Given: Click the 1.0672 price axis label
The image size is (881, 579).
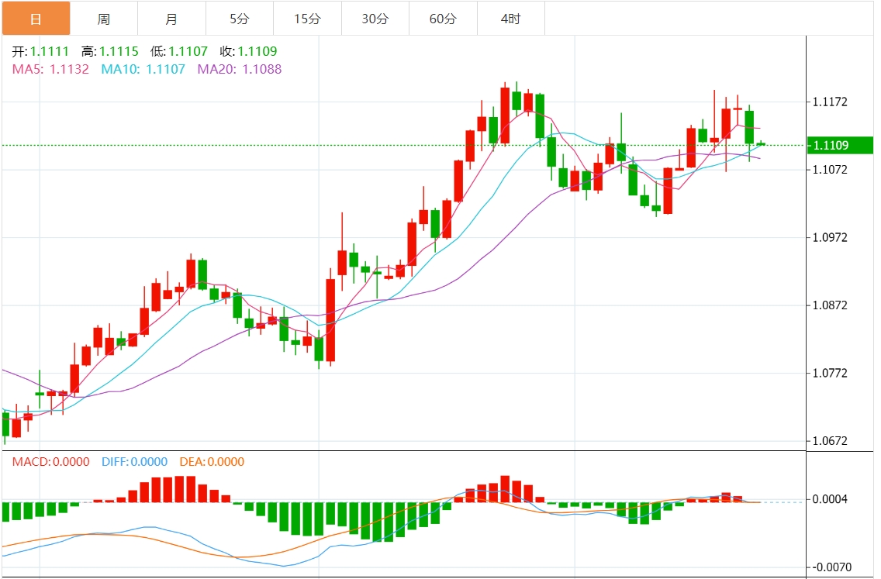Looking at the screenshot, I should [x=830, y=441].
